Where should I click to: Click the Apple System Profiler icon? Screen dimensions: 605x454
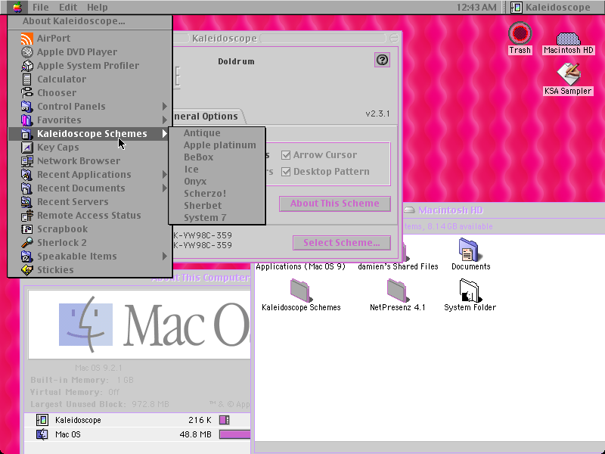[27, 66]
